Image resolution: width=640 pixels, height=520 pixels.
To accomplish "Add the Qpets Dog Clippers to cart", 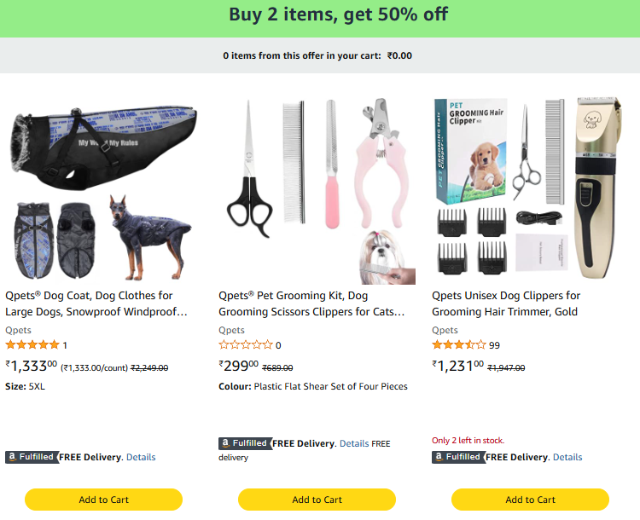I will pos(530,500).
